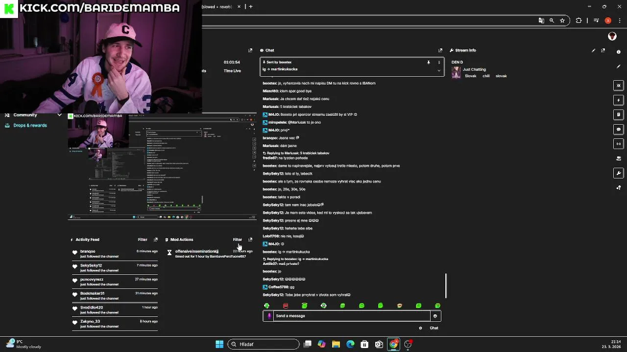Focus the Send a message field
The image size is (627, 352).
352,316
